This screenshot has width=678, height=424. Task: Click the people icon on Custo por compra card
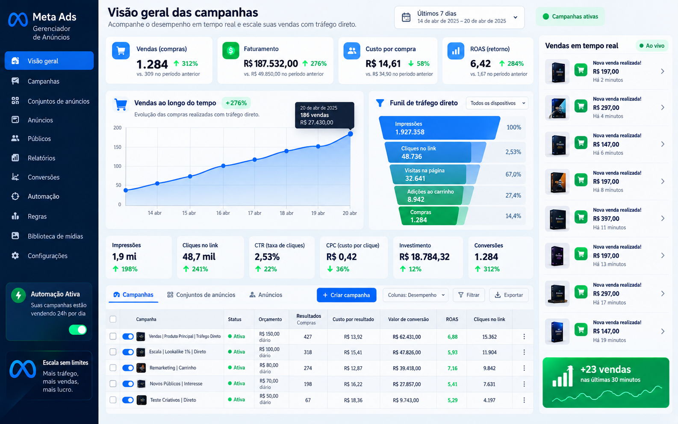tap(352, 51)
